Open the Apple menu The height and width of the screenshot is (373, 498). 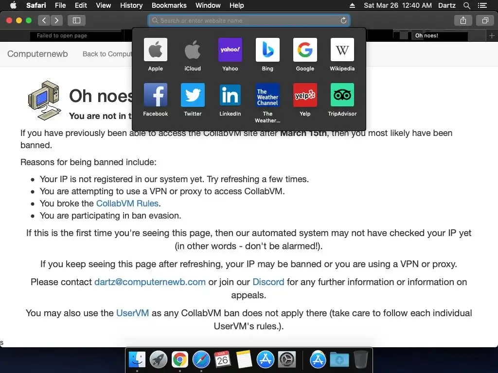click(x=13, y=5)
